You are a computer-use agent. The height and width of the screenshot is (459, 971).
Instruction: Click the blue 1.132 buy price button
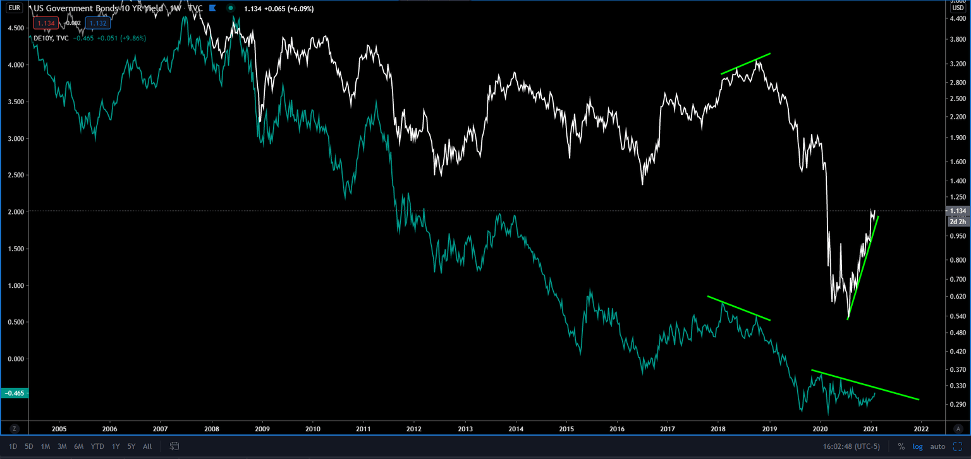pyautogui.click(x=98, y=23)
